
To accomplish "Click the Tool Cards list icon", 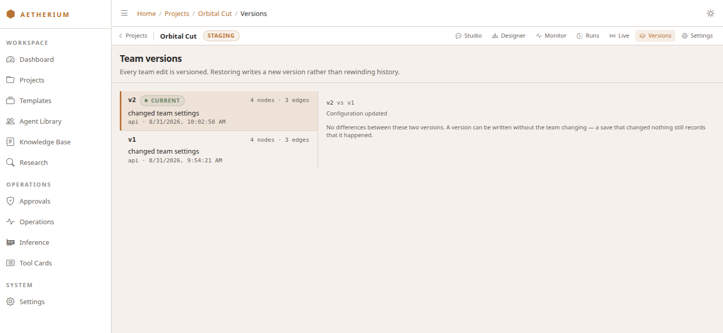I will point(10,263).
